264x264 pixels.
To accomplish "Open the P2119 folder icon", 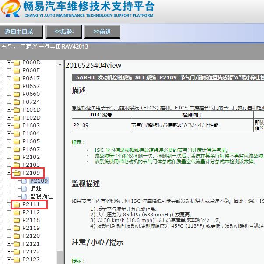I will (x=17, y=228).
